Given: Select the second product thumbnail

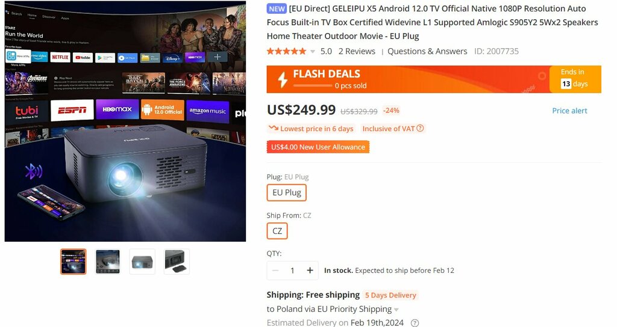Looking at the screenshot, I should pyautogui.click(x=108, y=261).
